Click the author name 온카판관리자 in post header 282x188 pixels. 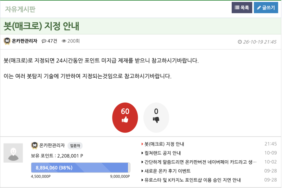tap(24, 41)
